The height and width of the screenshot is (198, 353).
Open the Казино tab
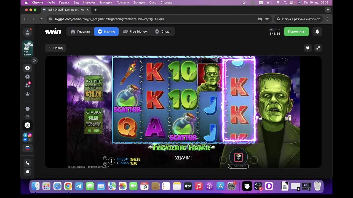tap(106, 32)
